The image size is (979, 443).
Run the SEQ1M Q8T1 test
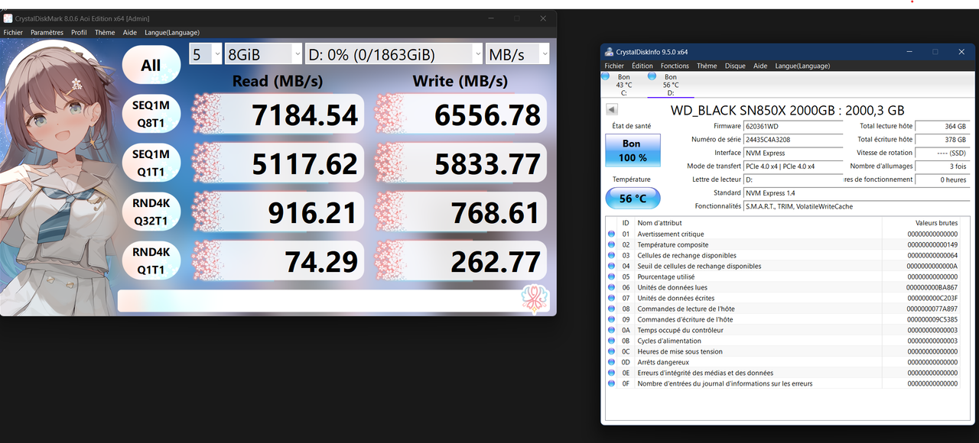[x=151, y=114]
